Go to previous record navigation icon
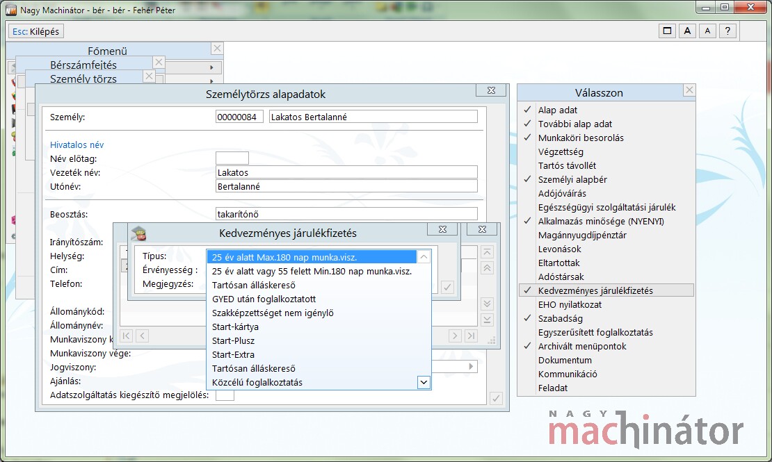The width and height of the screenshot is (772, 462). pos(143,336)
